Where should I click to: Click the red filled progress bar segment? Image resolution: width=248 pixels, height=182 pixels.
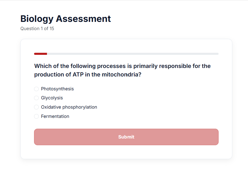click(x=41, y=54)
